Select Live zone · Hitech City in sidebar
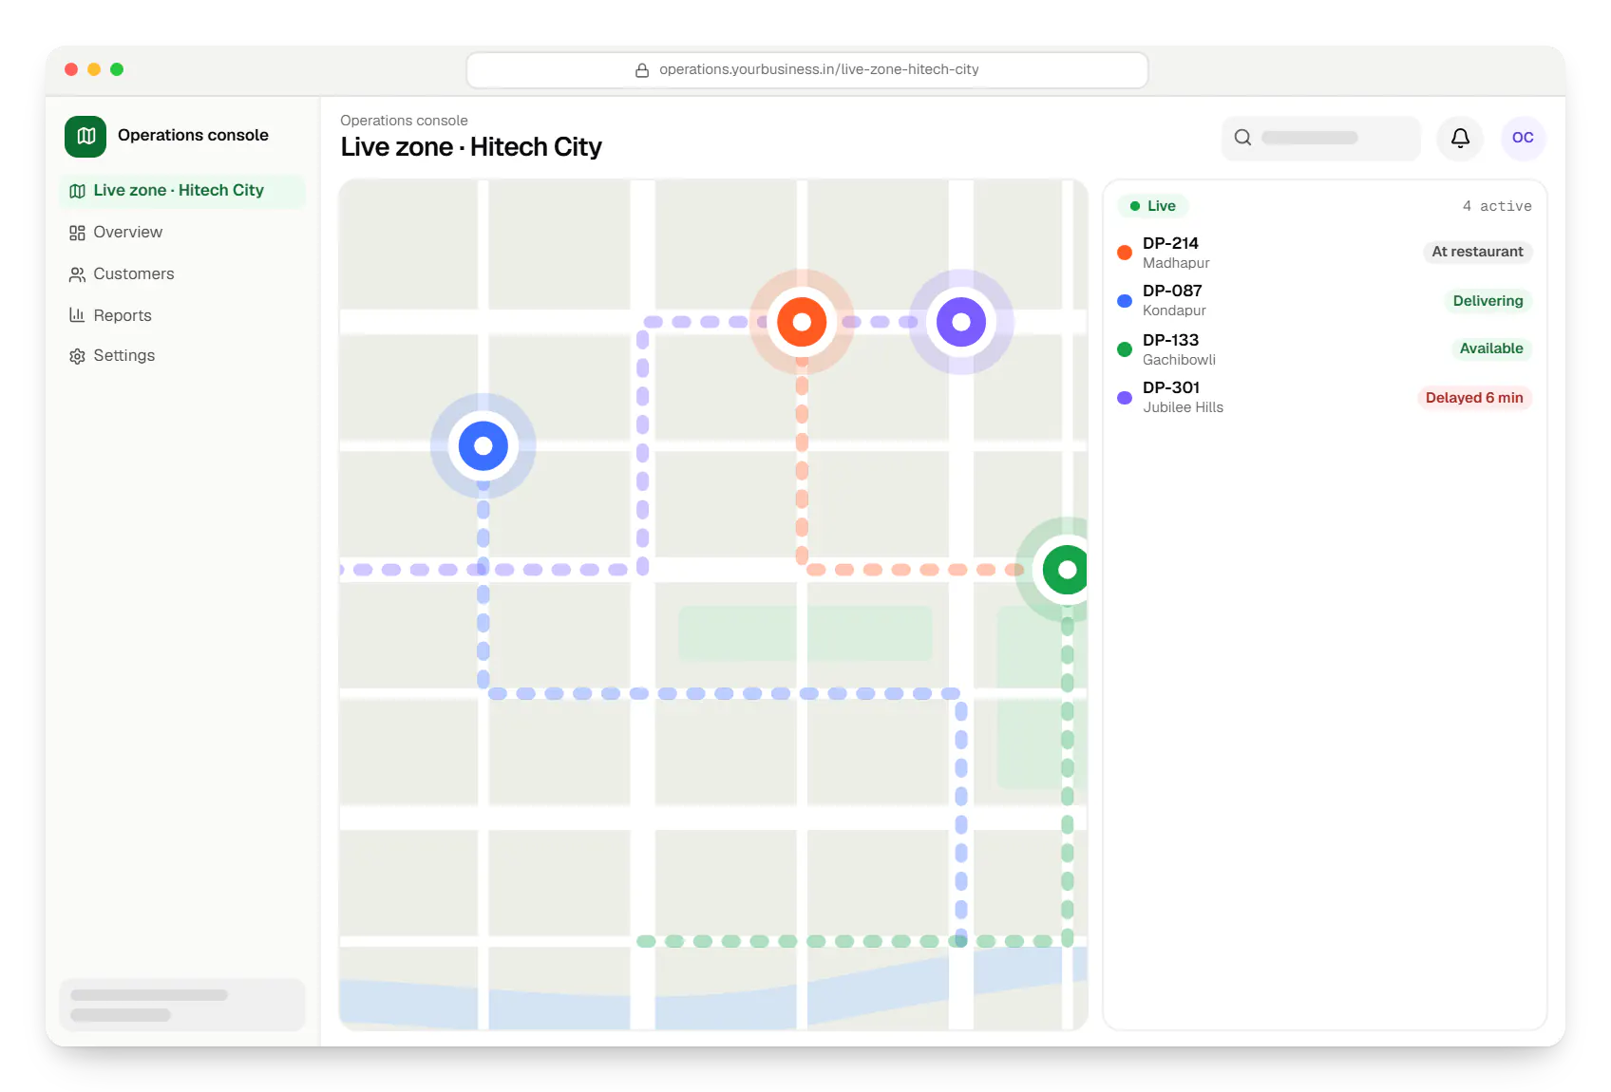Viewport: 1611px width, 1092px height. click(181, 191)
